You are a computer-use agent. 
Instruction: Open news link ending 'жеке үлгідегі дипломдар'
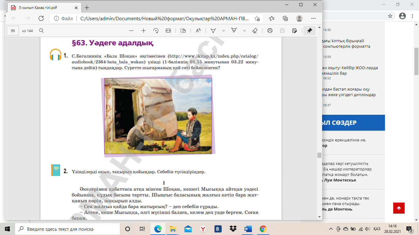pyautogui.click(x=348, y=92)
